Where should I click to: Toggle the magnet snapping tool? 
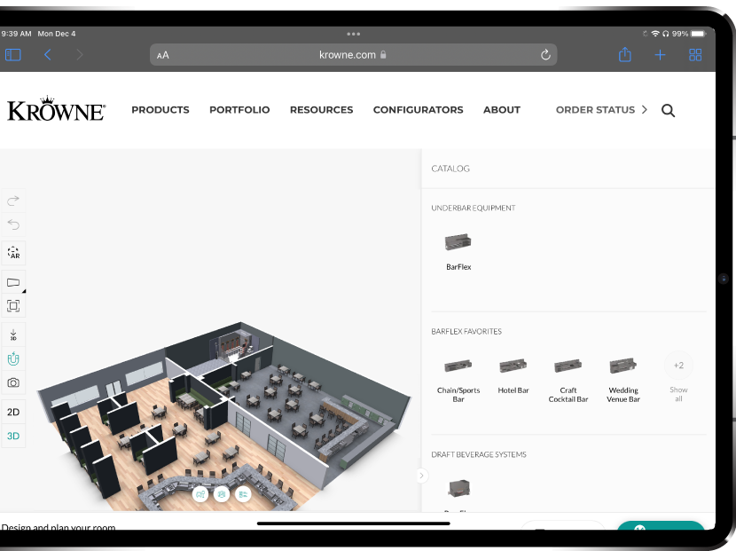(13, 359)
